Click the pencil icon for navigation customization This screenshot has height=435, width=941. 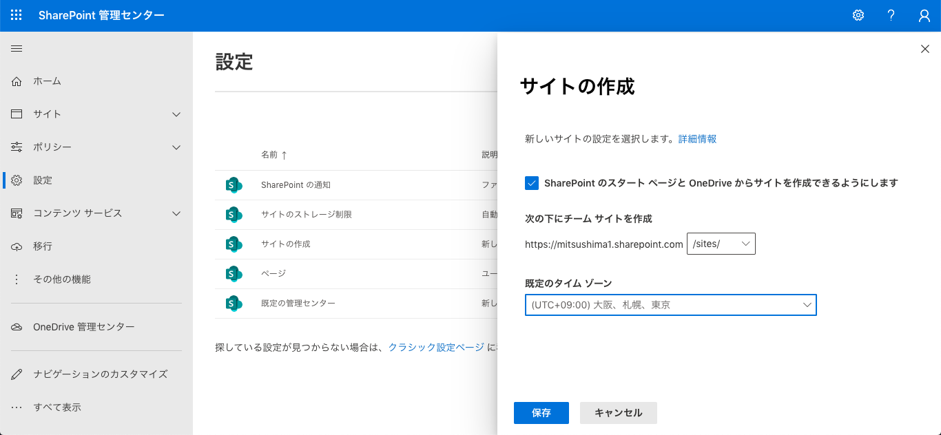pos(17,374)
